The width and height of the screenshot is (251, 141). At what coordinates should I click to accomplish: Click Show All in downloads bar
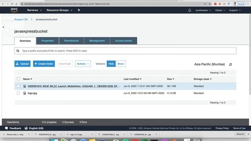(240, 134)
